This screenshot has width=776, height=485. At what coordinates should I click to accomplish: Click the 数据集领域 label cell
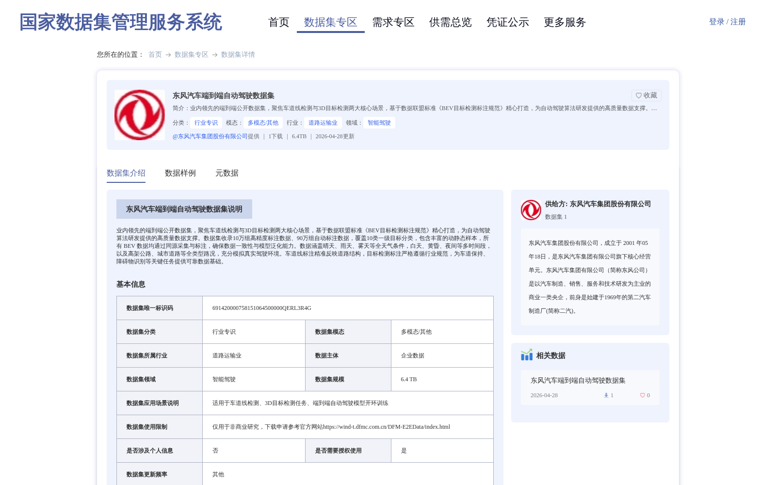tap(160, 379)
